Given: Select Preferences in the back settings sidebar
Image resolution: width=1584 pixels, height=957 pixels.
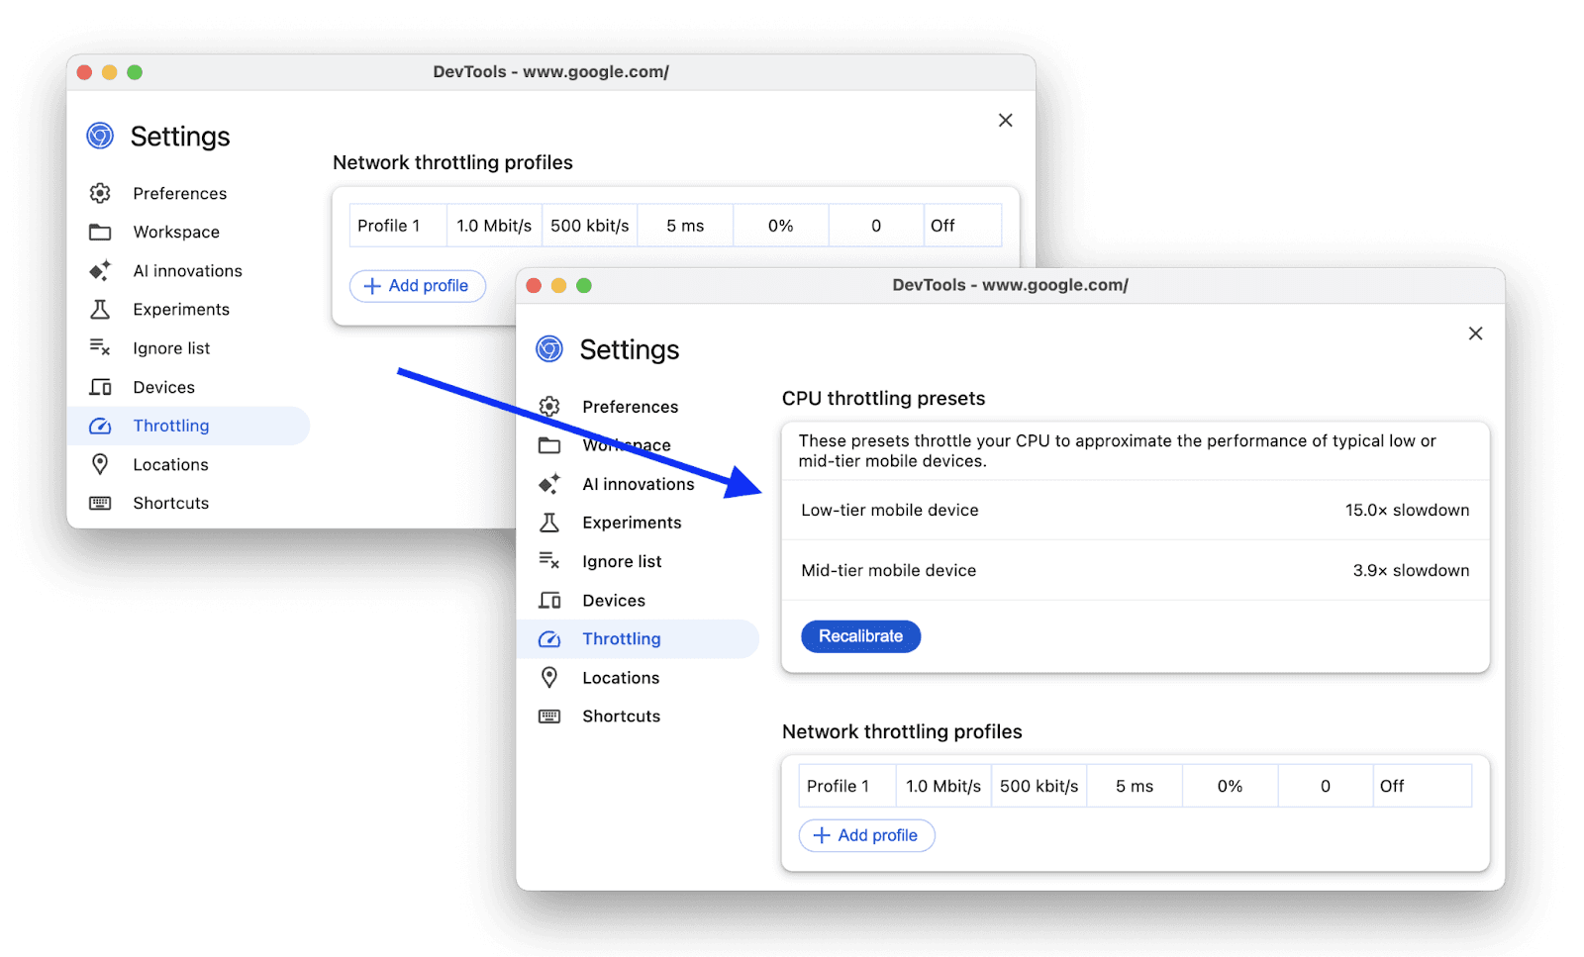Looking at the screenshot, I should 179,193.
